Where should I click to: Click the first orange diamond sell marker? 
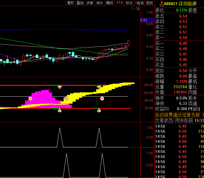(x=60, y=87)
